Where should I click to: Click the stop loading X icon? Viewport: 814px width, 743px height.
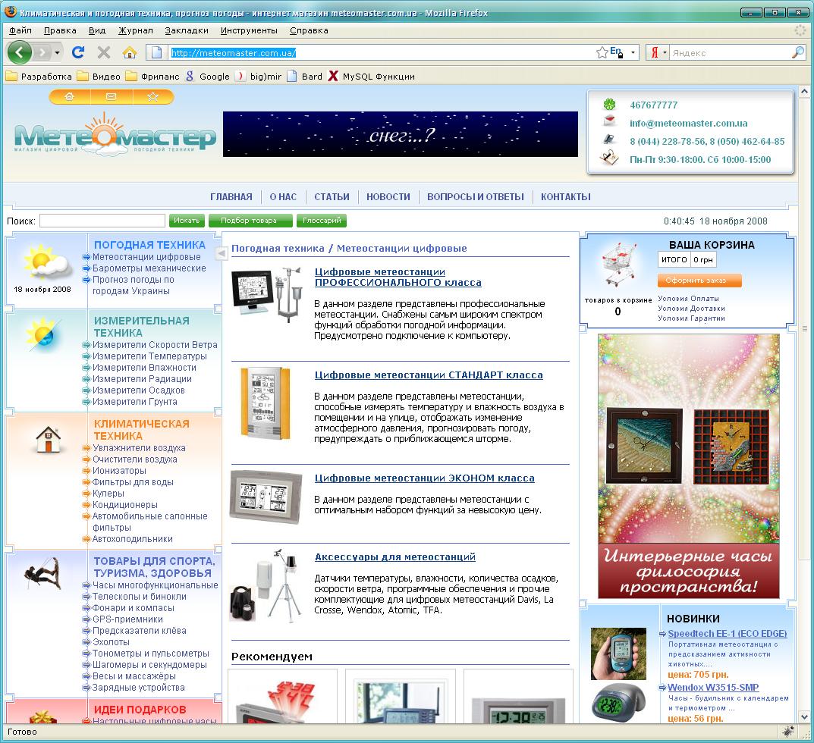(104, 52)
